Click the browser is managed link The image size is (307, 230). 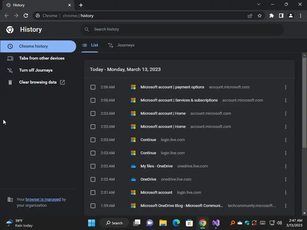coord(43,199)
